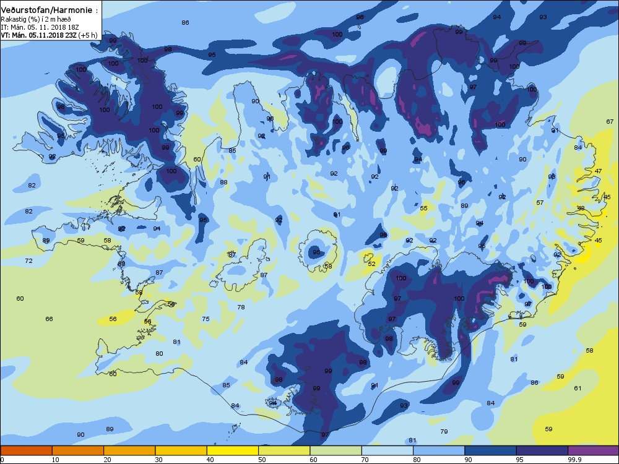Choose the 30–40 golden legend swatch
The width and height of the screenshot is (619, 464).
click(x=181, y=450)
